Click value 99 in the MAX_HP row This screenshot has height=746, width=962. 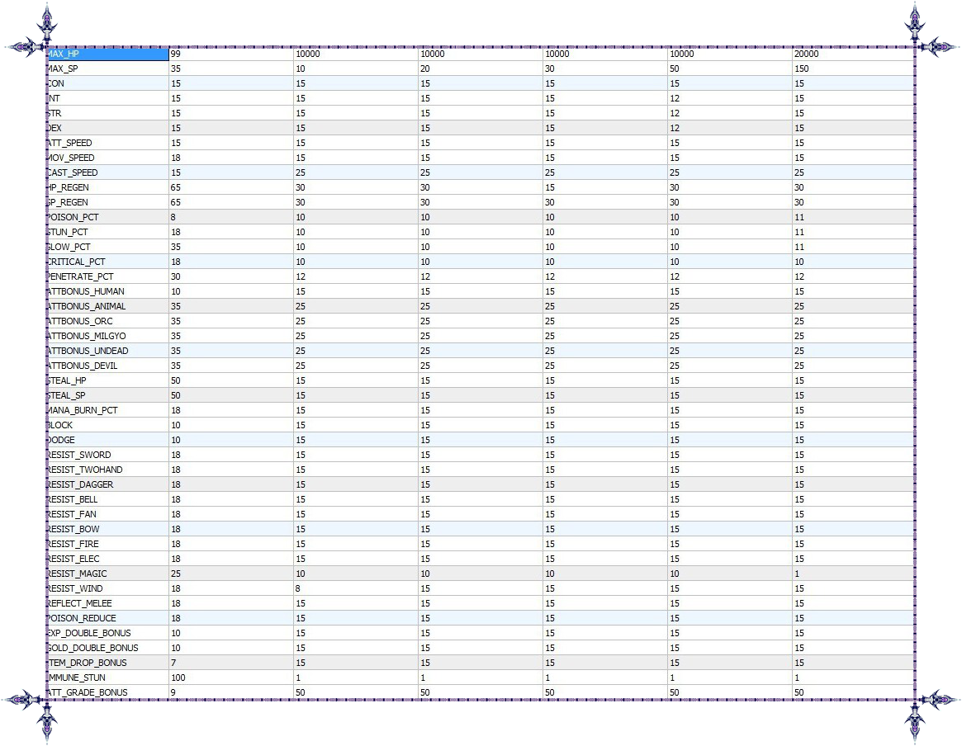coord(175,54)
